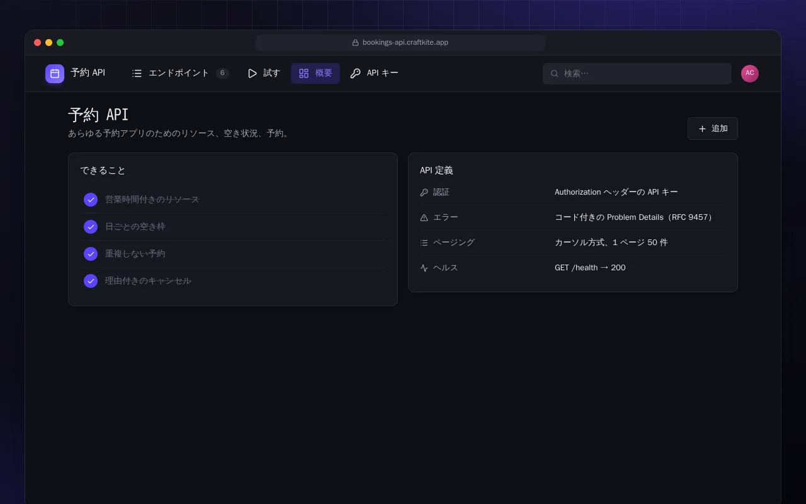Click the lock icon in the address bar

pos(355,43)
